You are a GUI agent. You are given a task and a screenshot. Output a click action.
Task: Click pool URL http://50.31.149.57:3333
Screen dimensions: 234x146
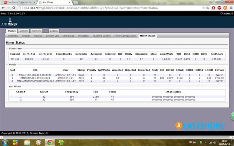click(35, 78)
